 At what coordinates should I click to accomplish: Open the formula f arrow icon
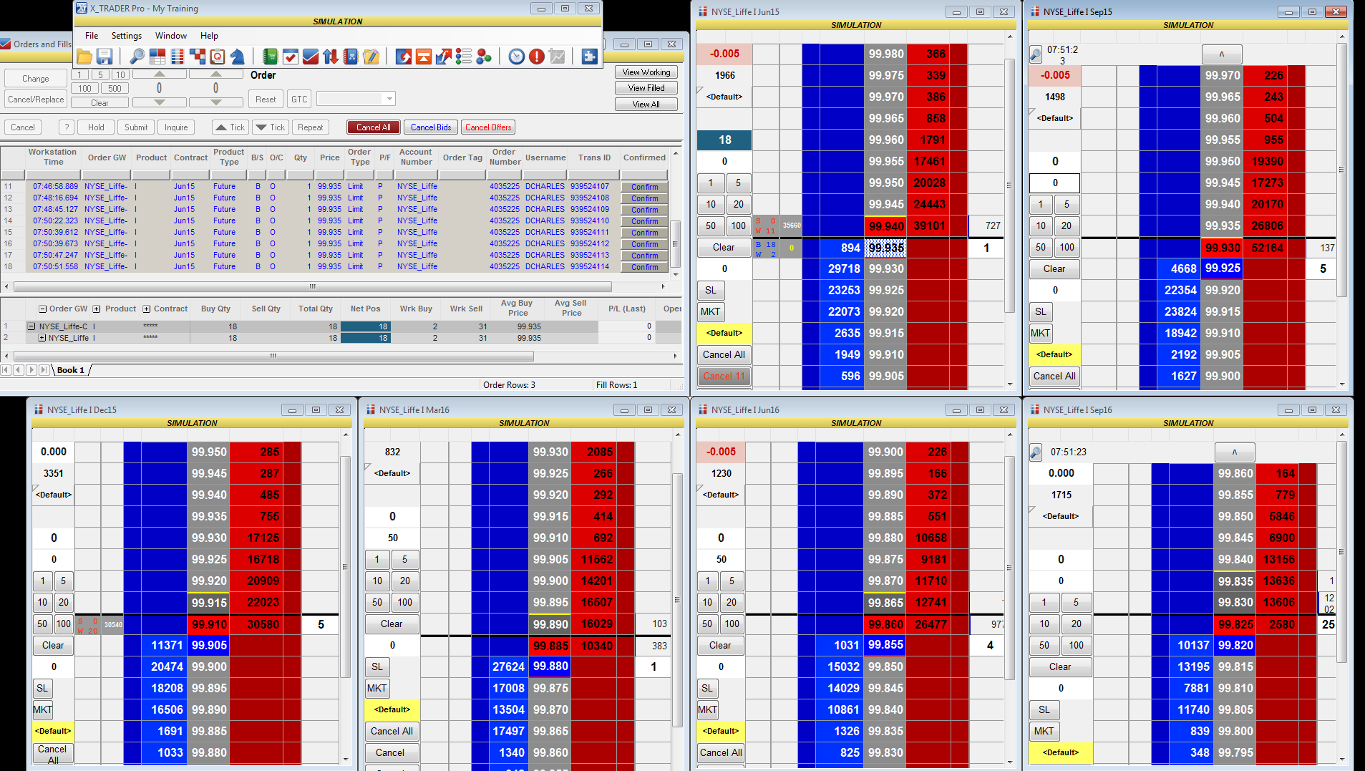click(444, 57)
